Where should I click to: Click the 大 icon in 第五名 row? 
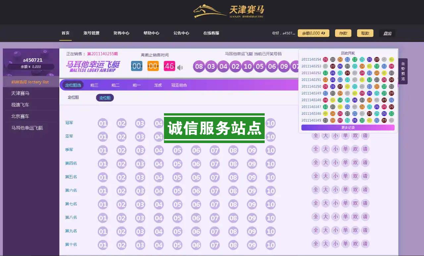click(326, 176)
